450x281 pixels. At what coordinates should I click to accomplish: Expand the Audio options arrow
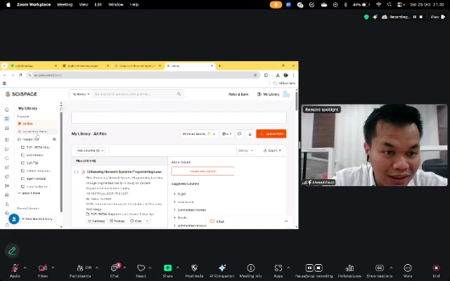25,268
